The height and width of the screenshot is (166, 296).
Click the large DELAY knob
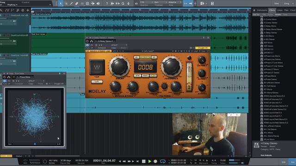119,66
